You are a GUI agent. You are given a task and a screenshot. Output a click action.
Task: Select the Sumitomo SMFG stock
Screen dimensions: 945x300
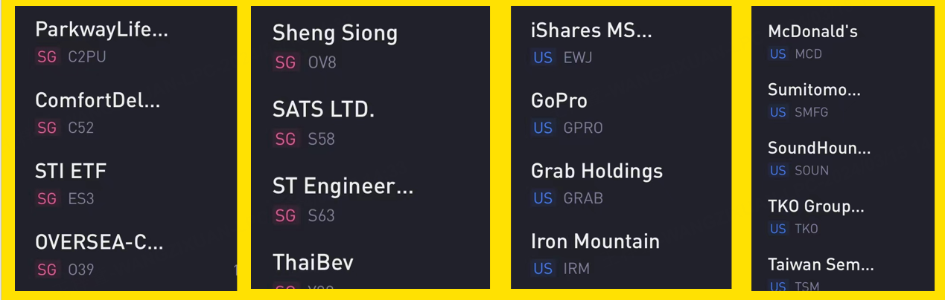point(843,100)
